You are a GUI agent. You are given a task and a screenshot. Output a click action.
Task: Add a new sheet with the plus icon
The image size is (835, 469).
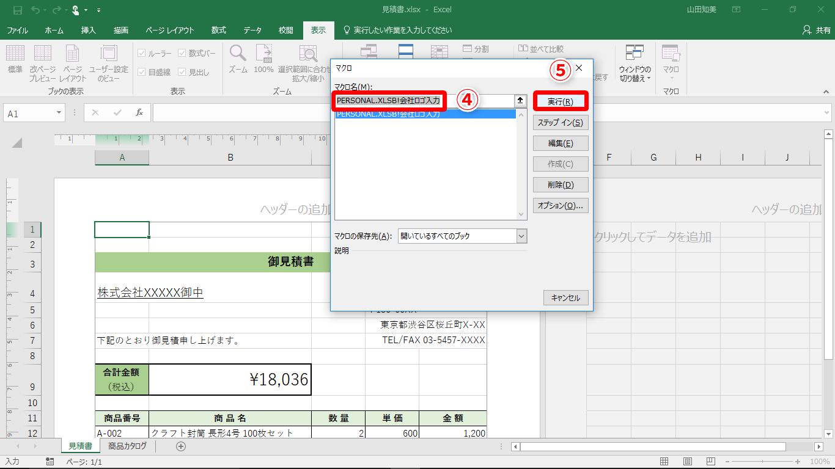pyautogui.click(x=181, y=446)
